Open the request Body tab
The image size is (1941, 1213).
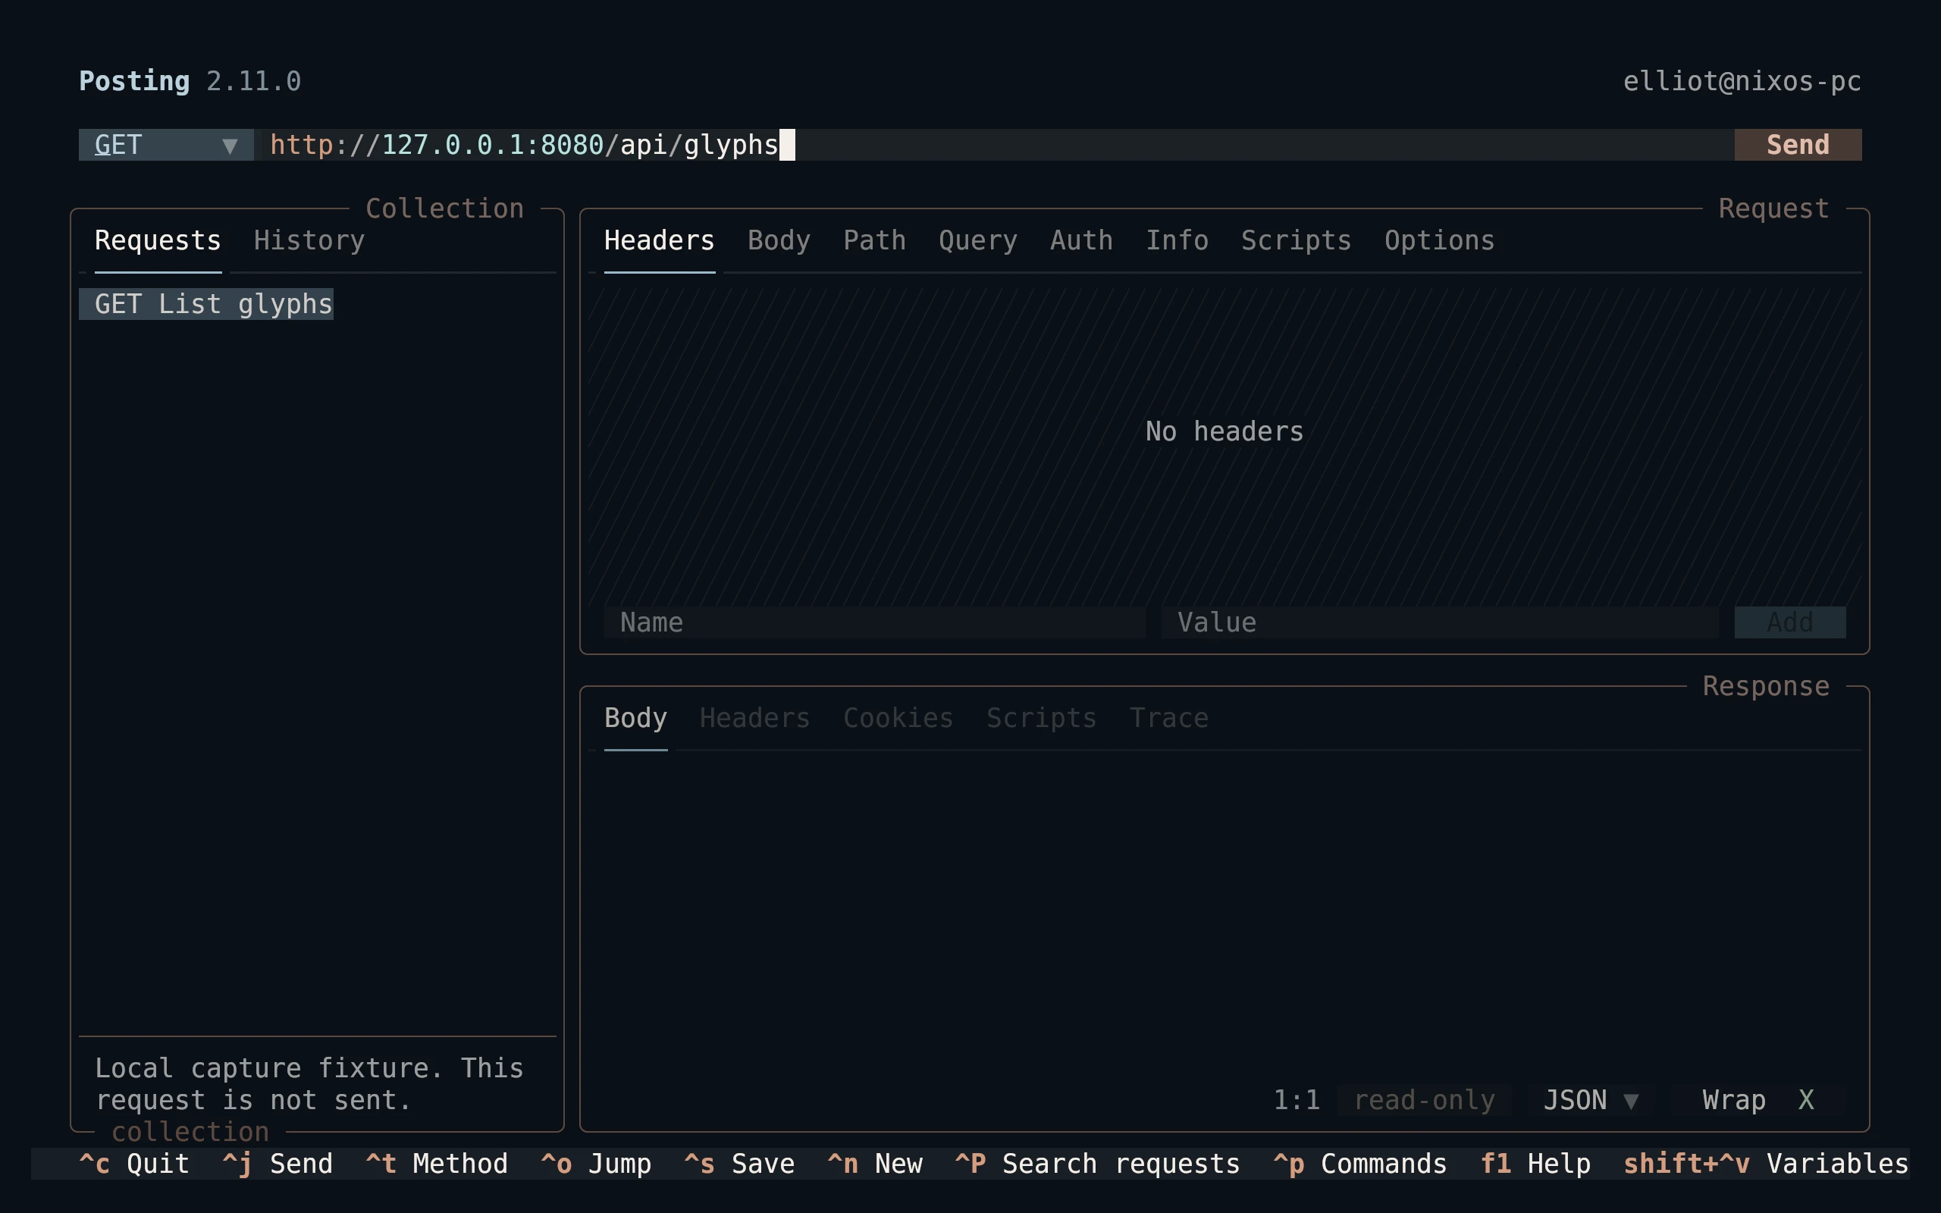tap(779, 240)
